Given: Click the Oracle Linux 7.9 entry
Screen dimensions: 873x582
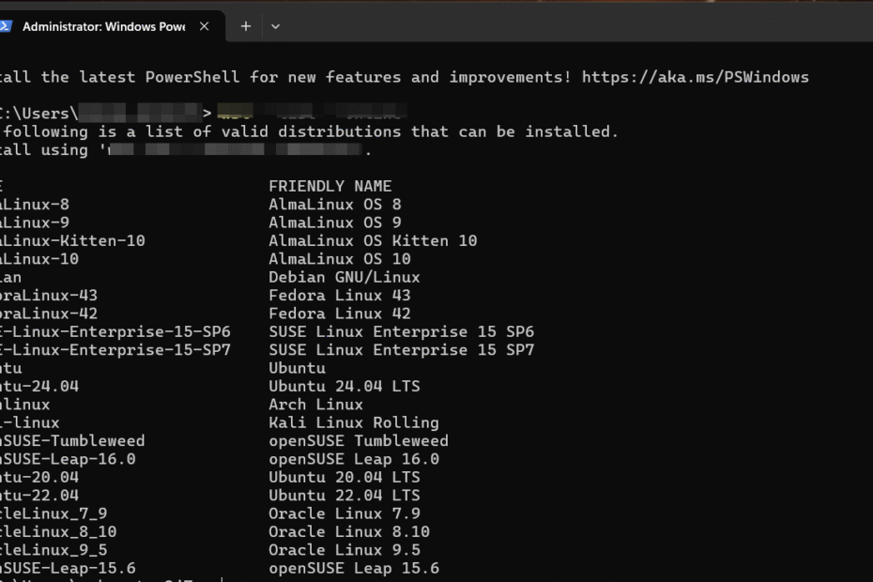Looking at the screenshot, I should click(344, 513).
